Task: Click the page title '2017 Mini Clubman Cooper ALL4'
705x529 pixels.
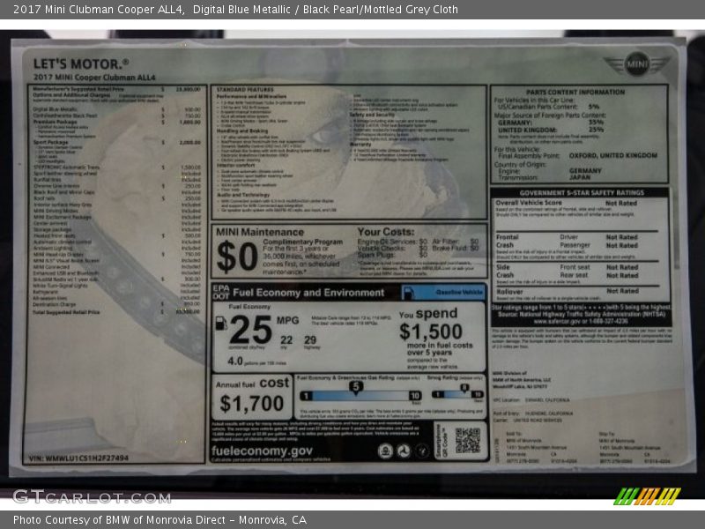Action: click(99, 9)
